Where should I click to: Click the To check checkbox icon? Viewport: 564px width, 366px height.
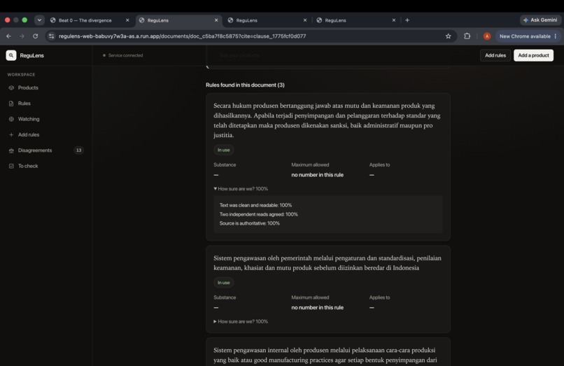tap(11, 166)
